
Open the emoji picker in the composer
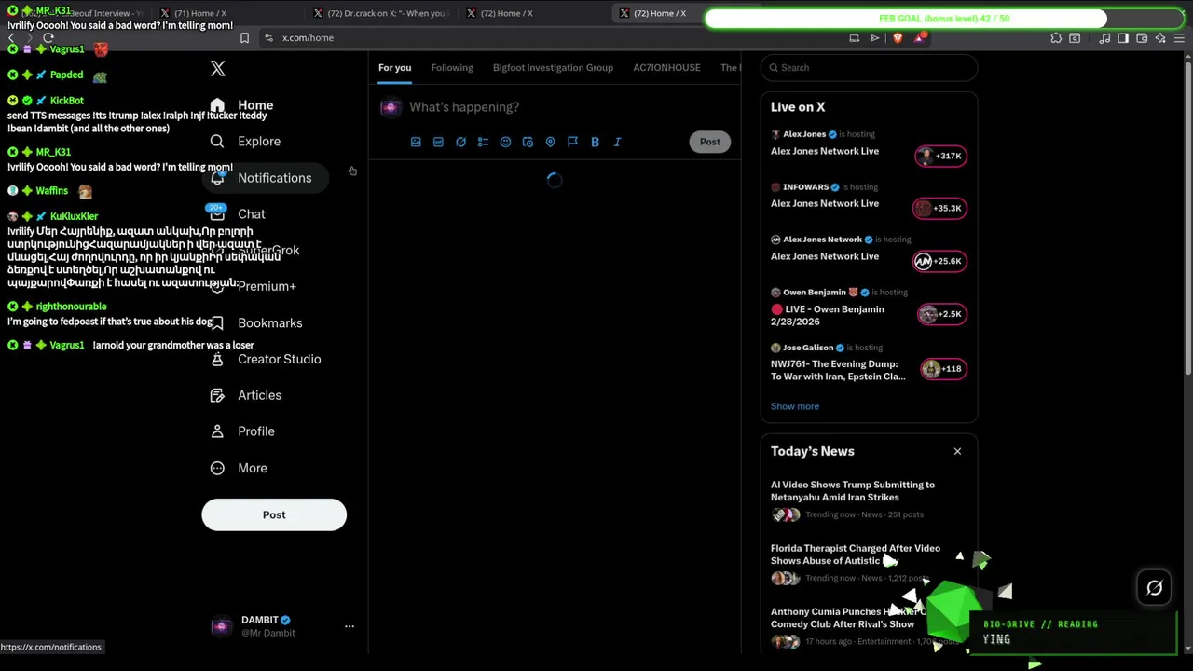505,142
